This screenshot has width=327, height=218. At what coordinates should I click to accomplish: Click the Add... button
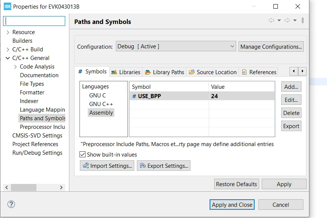(291, 87)
